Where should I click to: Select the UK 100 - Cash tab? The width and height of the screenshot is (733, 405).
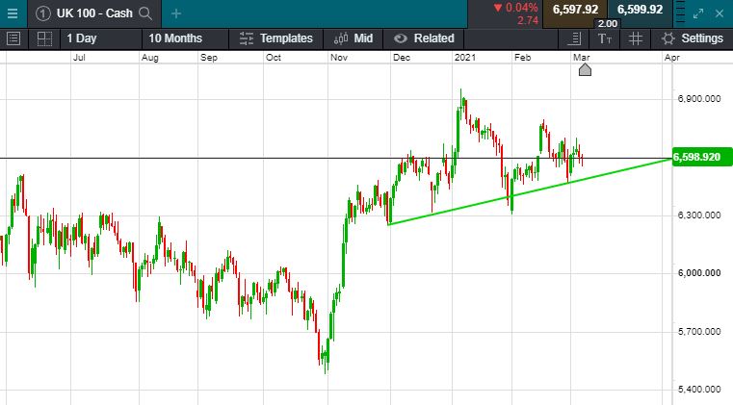pyautogui.click(x=88, y=13)
